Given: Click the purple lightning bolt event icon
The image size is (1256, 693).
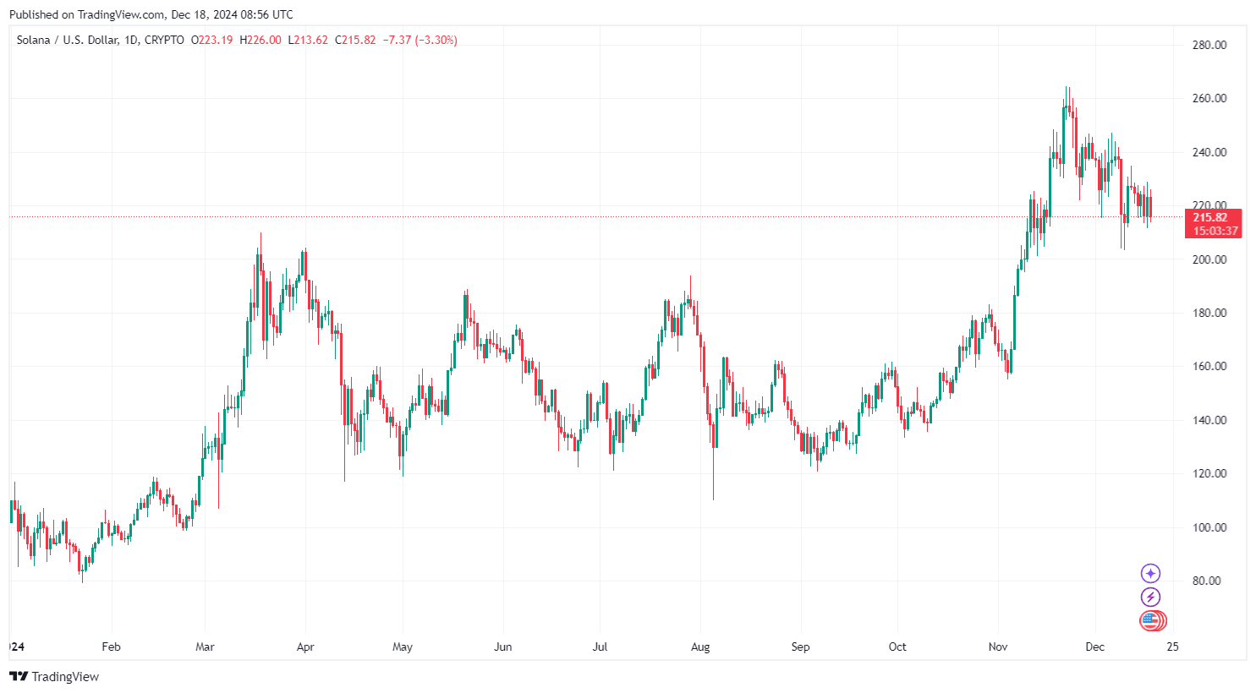Looking at the screenshot, I should (x=1150, y=598).
